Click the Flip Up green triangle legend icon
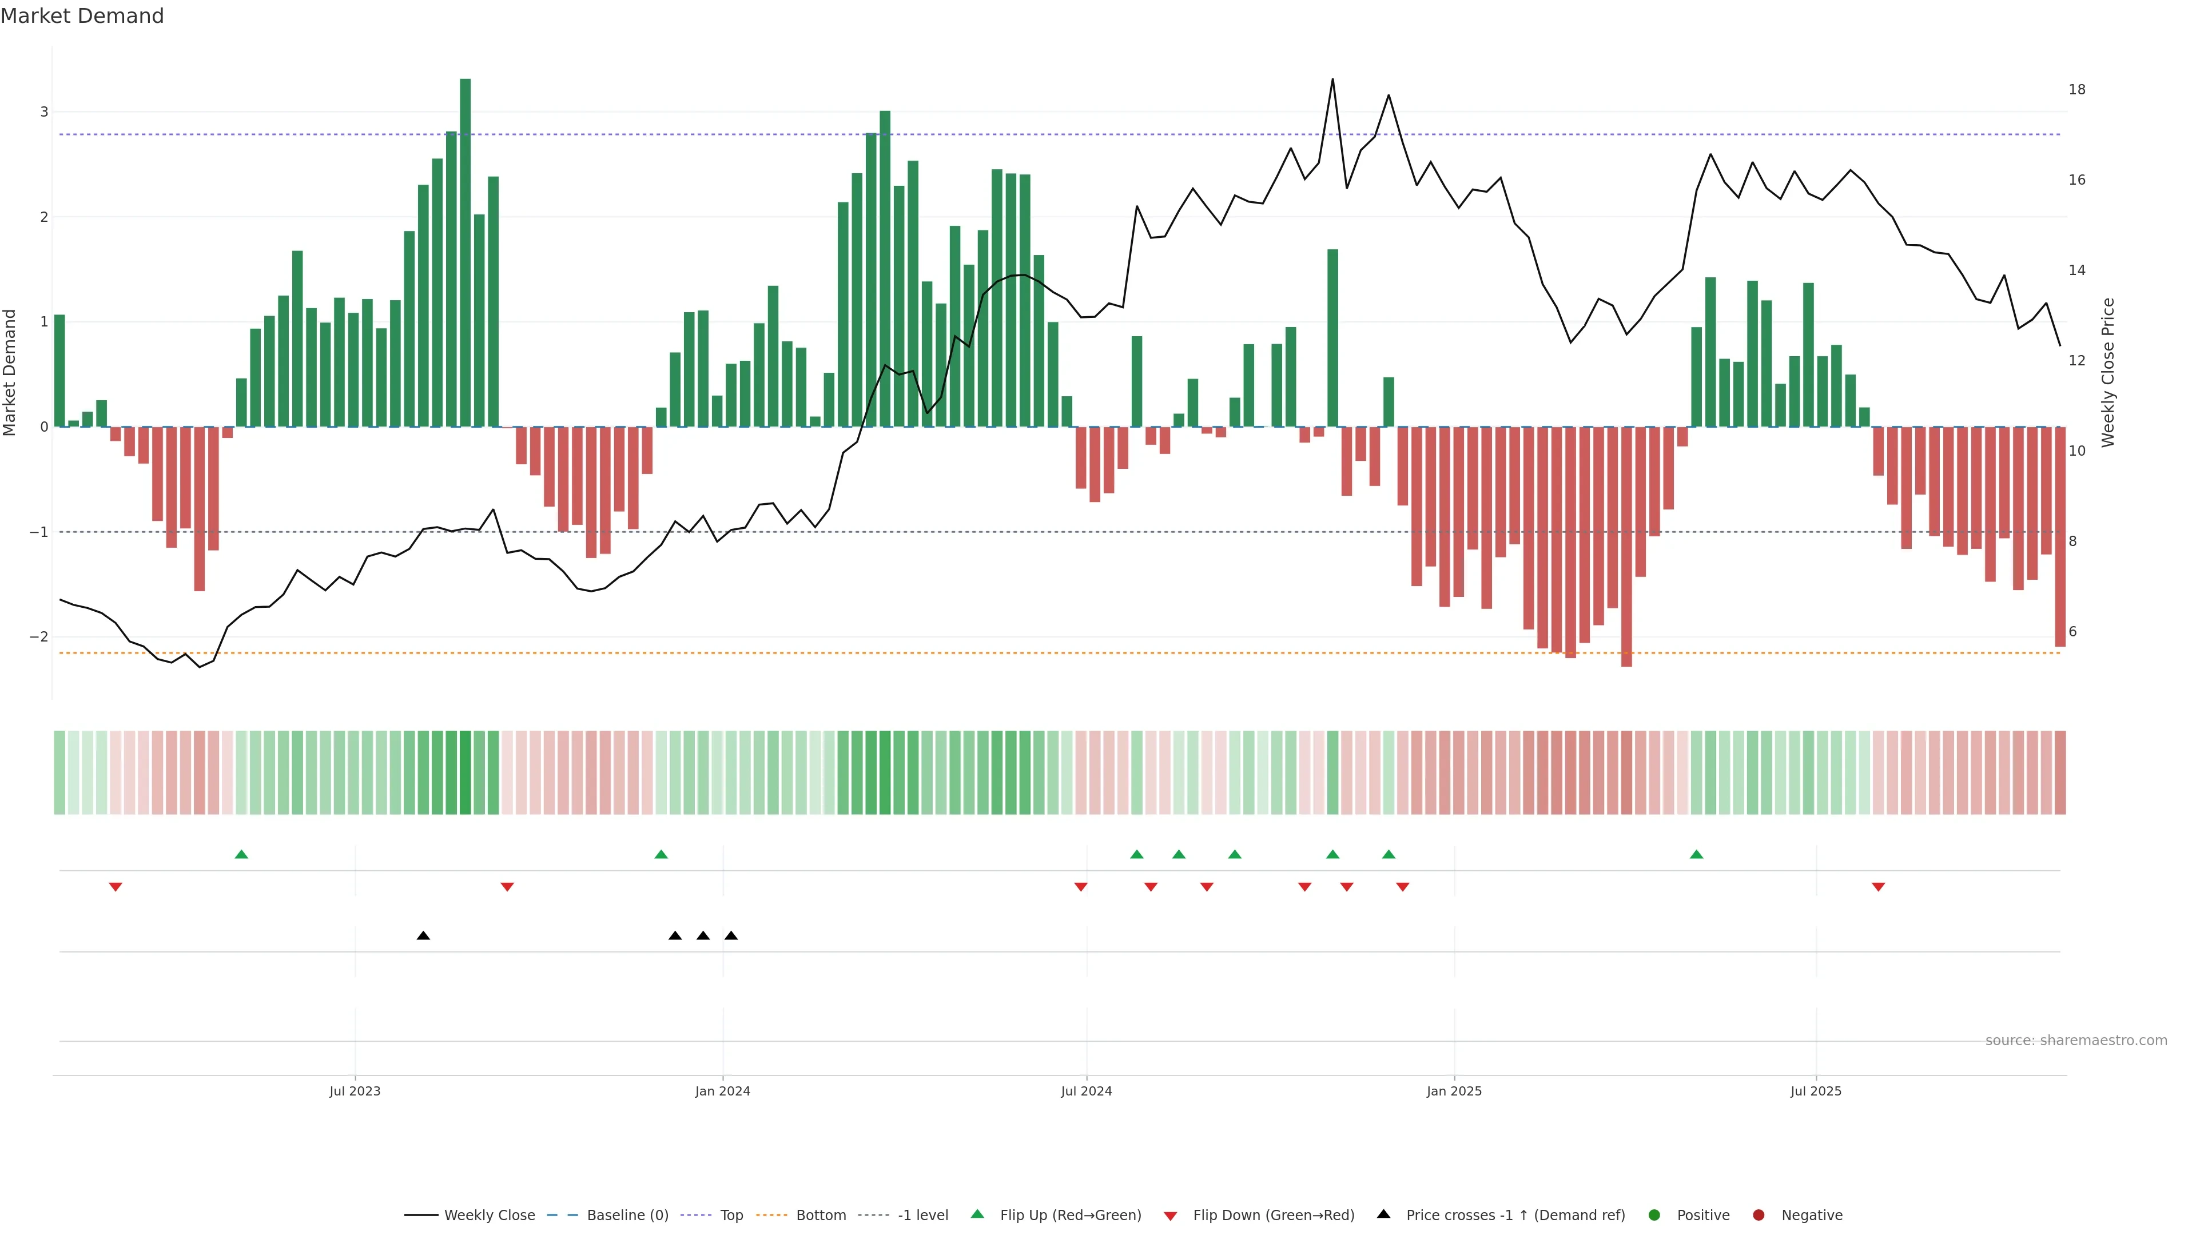This screenshot has width=2196, height=1235. pos(977,1214)
